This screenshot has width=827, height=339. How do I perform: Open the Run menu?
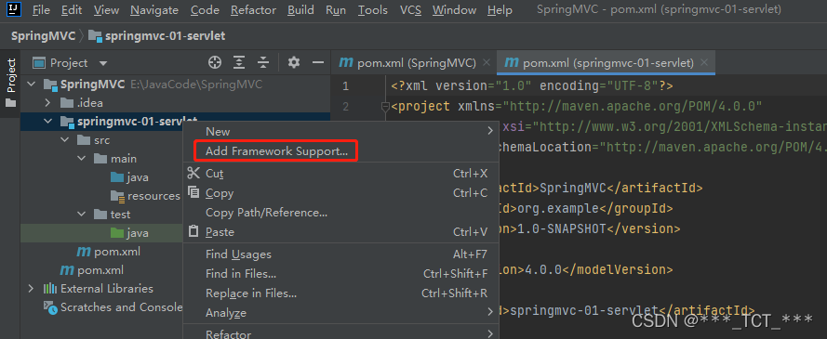point(336,10)
